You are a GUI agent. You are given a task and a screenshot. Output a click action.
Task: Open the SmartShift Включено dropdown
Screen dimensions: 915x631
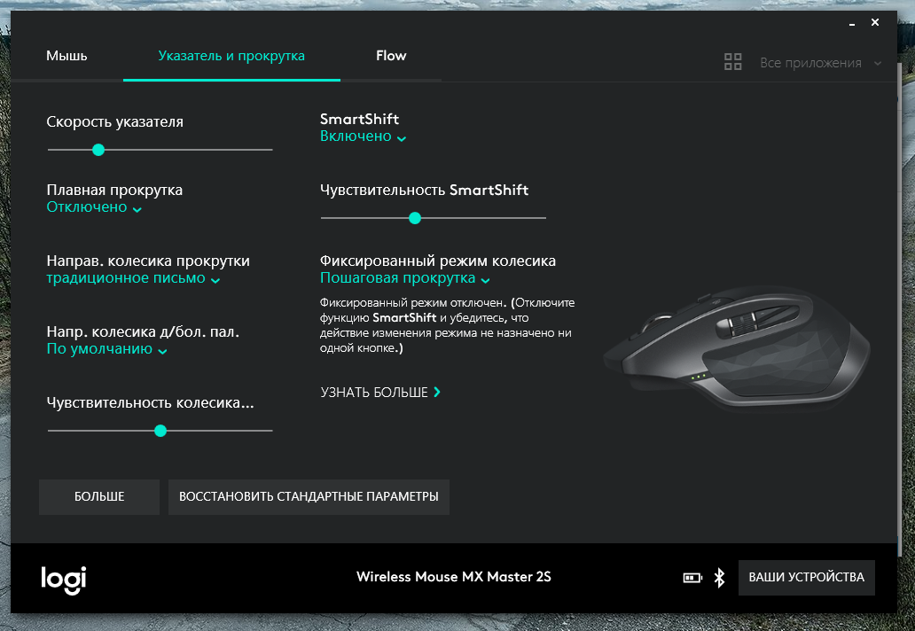pos(363,136)
